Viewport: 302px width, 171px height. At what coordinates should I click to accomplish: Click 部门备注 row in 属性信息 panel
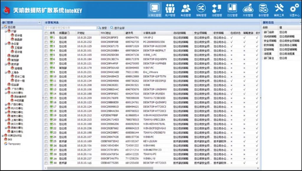point(281,58)
